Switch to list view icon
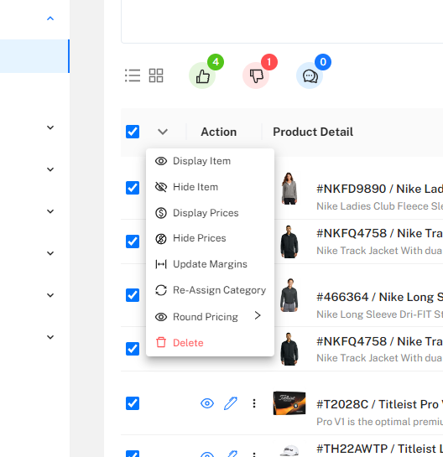 point(133,75)
